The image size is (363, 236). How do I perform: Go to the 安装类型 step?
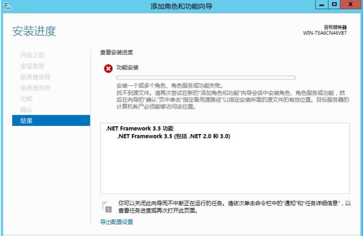tap(32, 66)
